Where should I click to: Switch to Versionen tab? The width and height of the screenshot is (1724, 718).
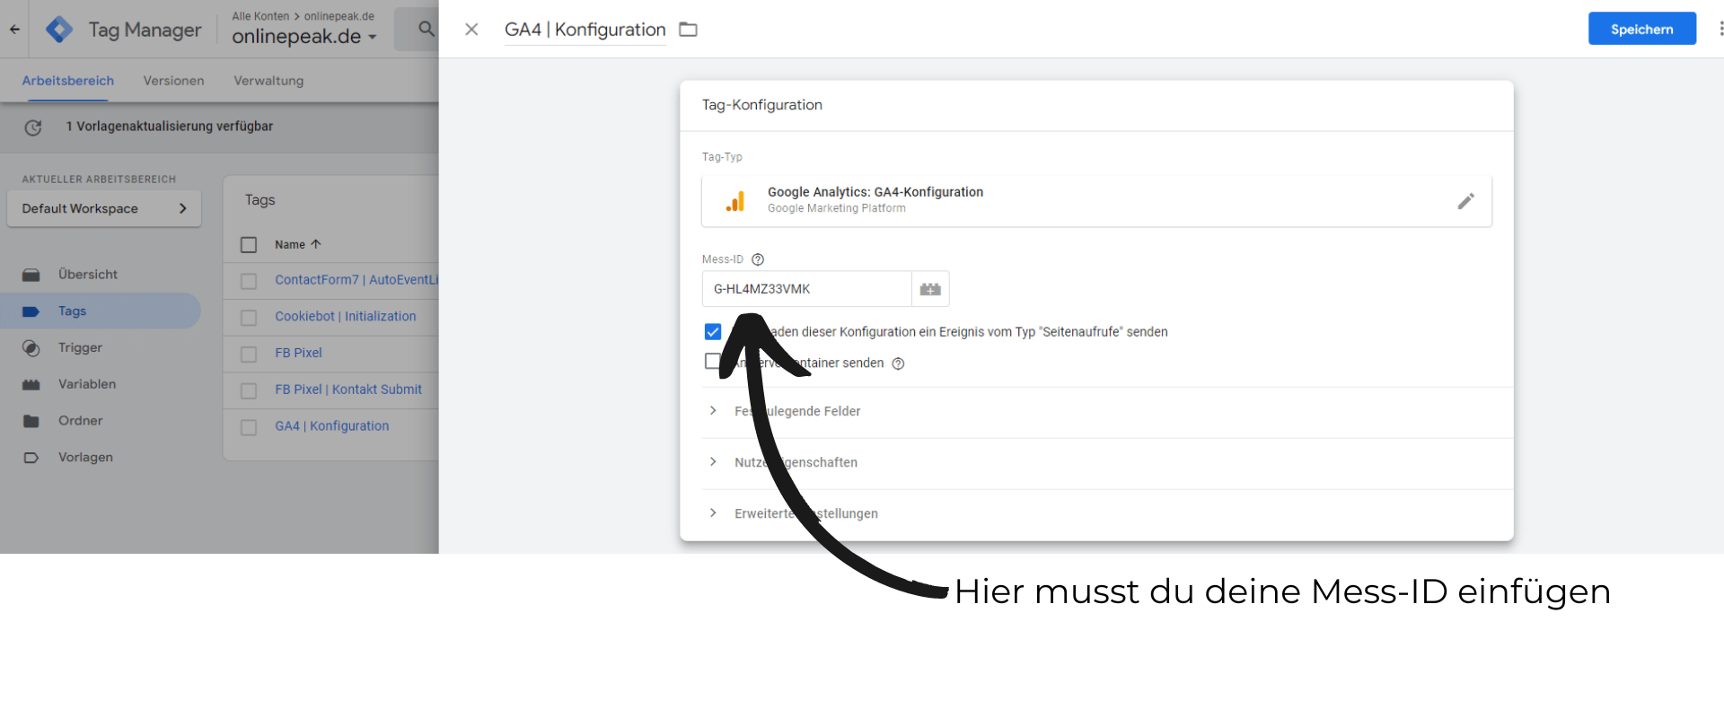174,81
